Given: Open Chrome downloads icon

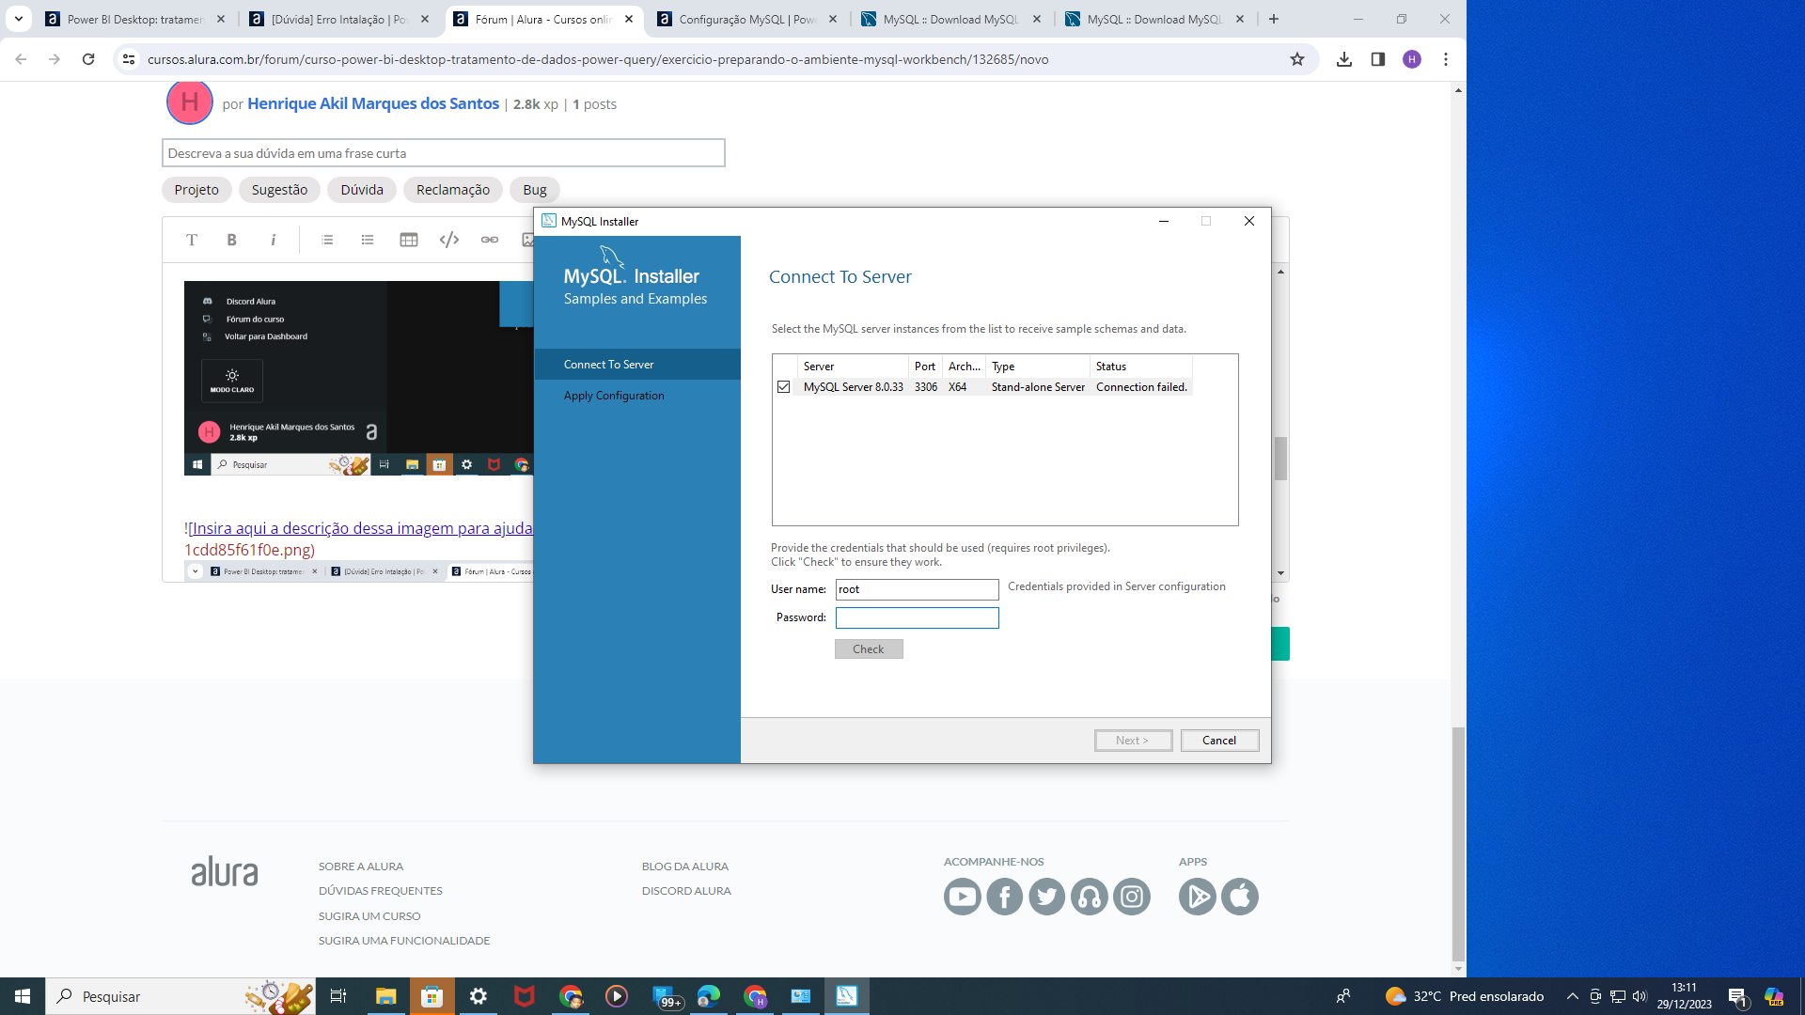Looking at the screenshot, I should (x=1344, y=59).
